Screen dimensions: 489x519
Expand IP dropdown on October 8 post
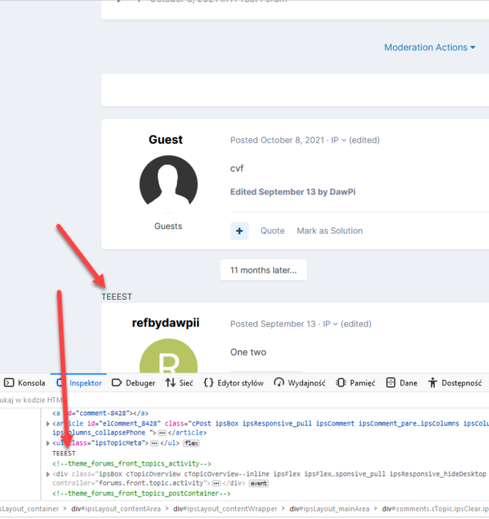[338, 140]
